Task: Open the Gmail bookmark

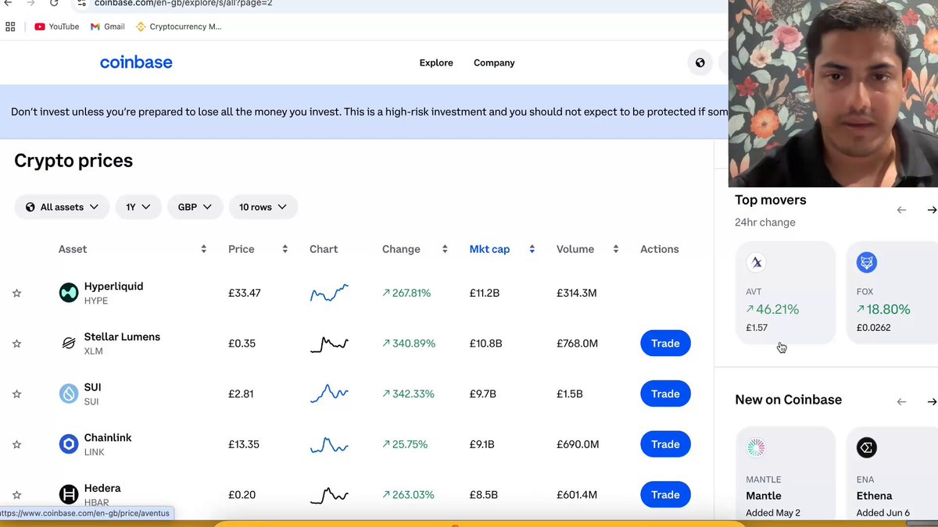Action: [107, 27]
